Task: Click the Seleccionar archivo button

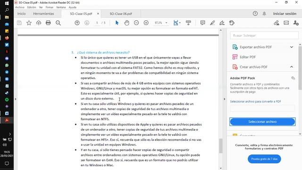Action: [x=262, y=122]
